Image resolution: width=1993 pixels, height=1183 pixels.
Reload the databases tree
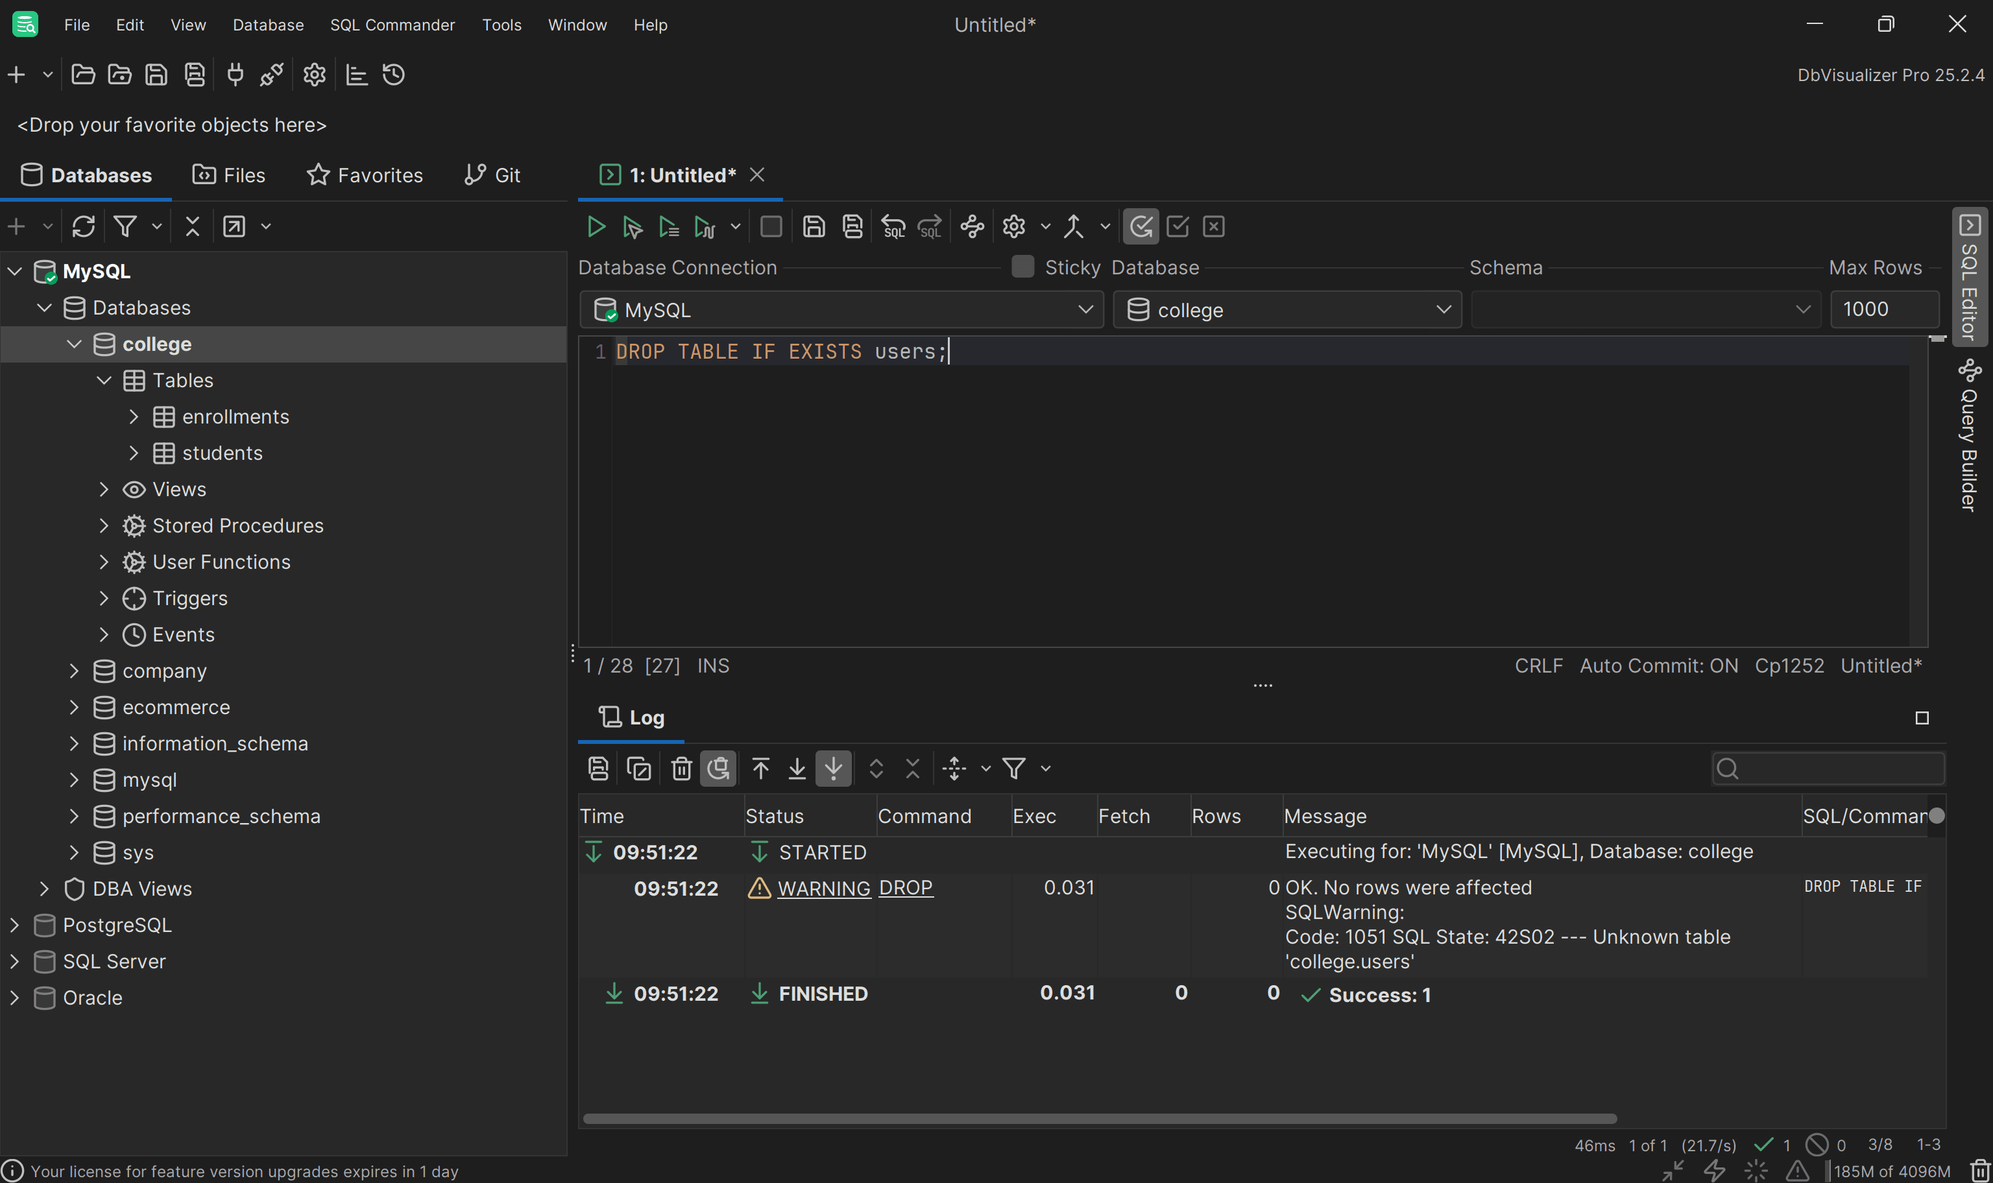[84, 226]
